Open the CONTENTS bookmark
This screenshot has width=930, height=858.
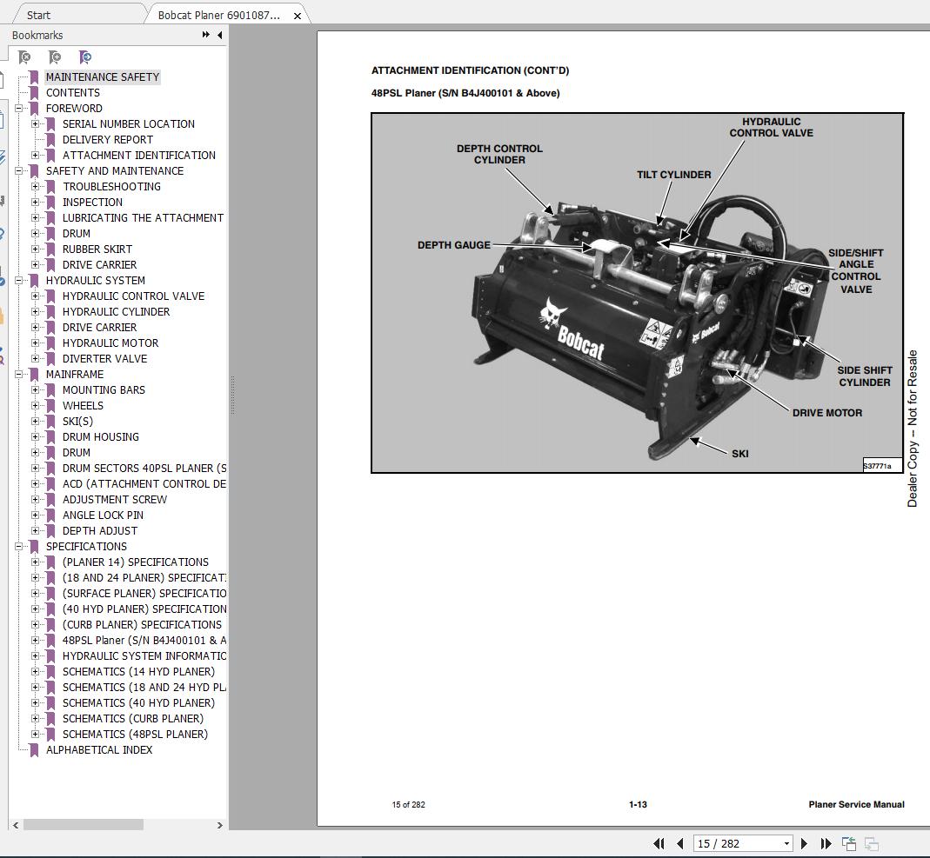(72, 92)
